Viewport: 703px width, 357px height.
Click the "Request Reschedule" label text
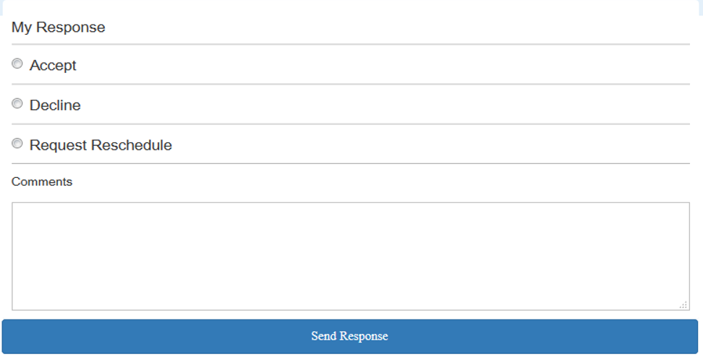101,145
